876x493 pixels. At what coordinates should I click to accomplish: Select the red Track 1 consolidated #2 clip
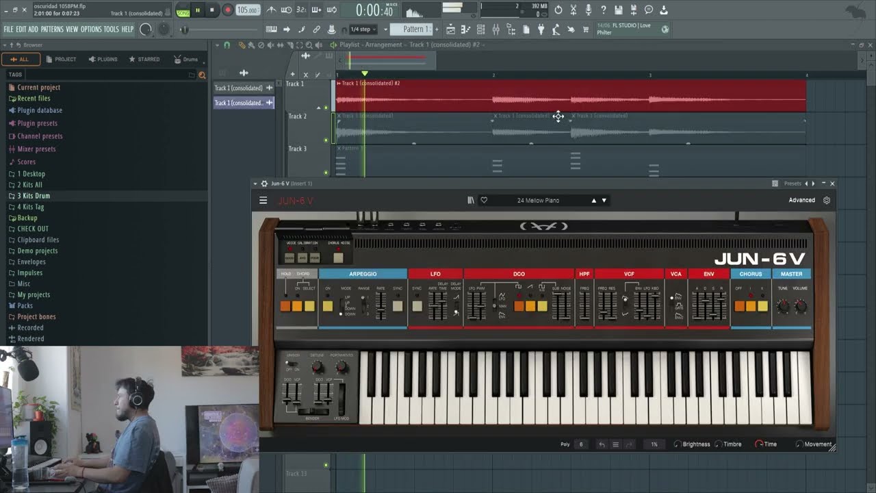click(x=571, y=95)
